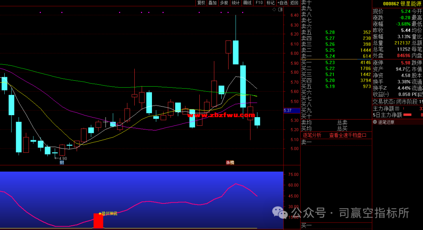Click the 现价 value 5.24
This screenshot has height=230, width=423.
pyautogui.click(x=405, y=11)
